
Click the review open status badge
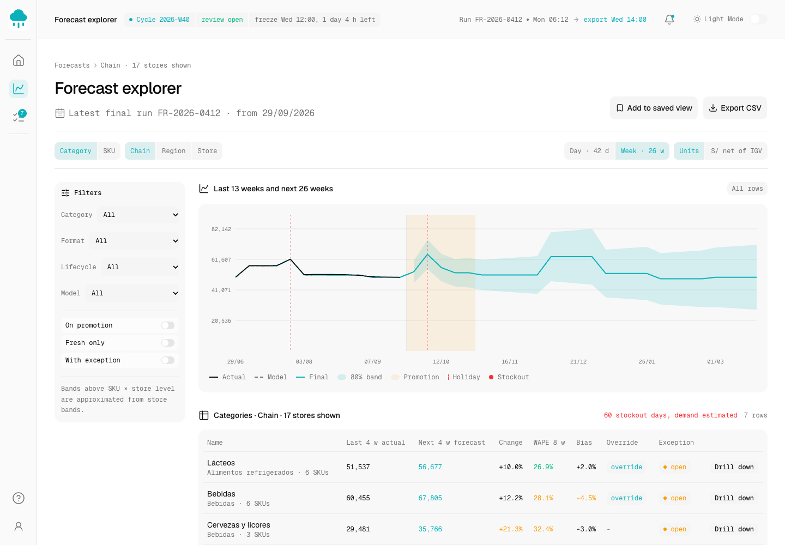(222, 20)
